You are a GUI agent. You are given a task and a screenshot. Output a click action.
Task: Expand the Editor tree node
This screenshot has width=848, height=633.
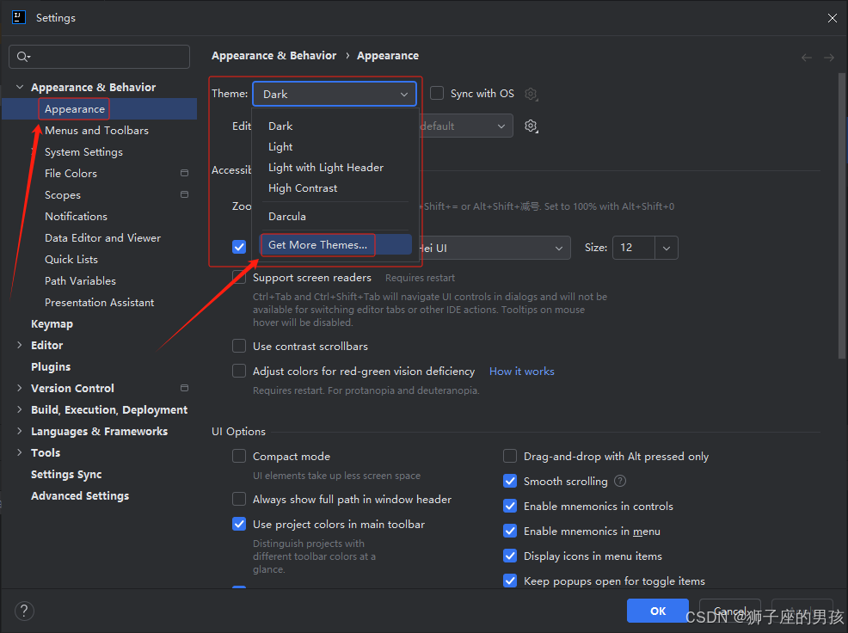pyautogui.click(x=20, y=345)
